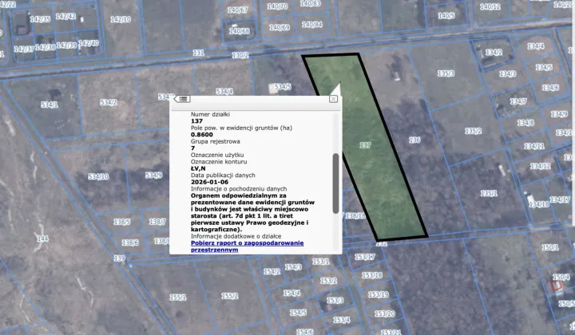Click parcel label 153/19 on the map
The width and height of the screenshot is (575, 335).
(379, 294)
